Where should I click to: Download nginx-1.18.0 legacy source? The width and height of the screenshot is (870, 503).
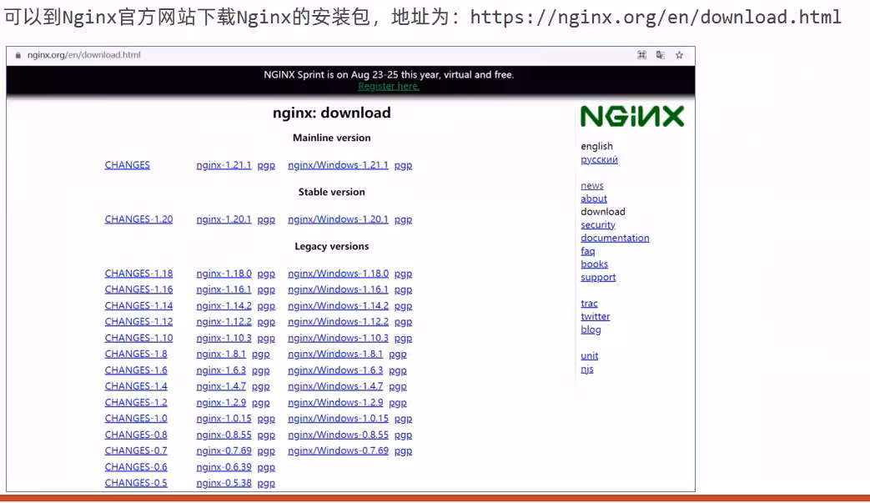click(x=224, y=274)
